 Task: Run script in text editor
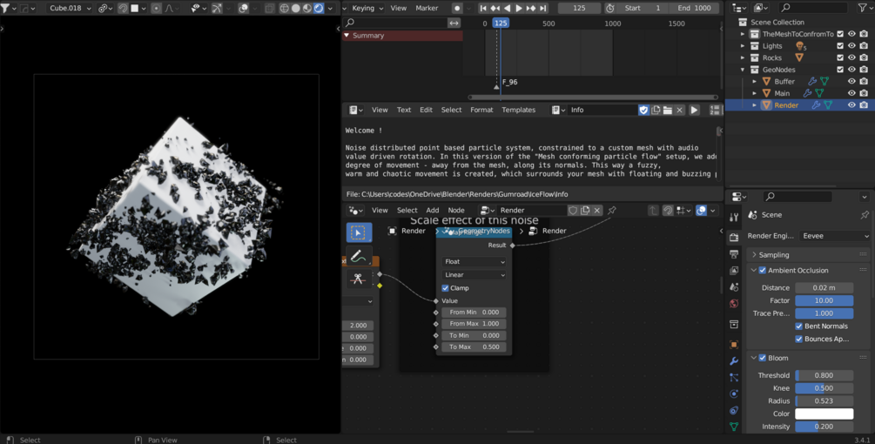(x=694, y=110)
